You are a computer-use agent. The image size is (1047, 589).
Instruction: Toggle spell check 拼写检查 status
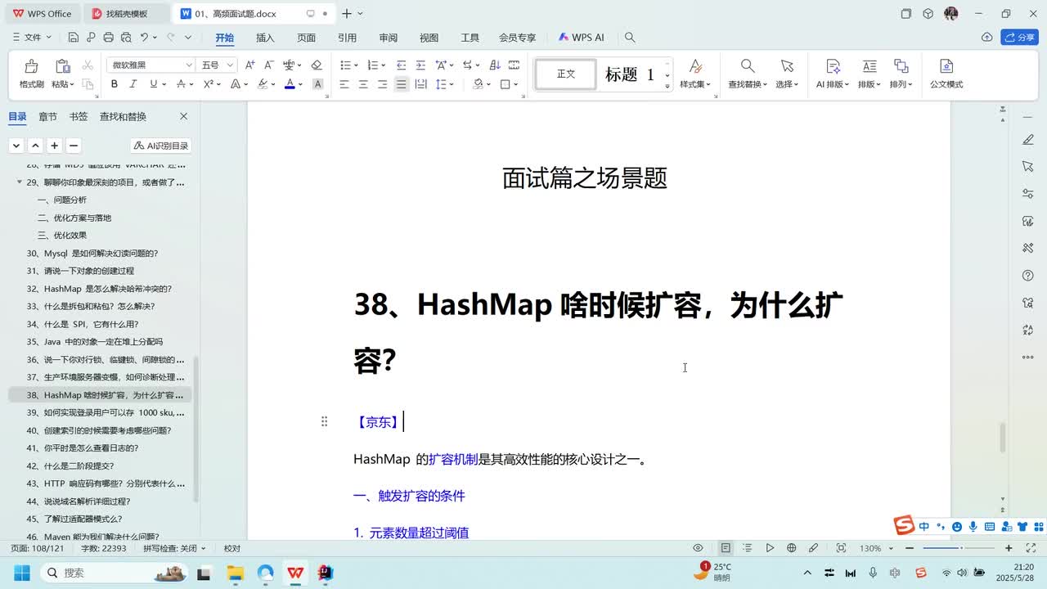tap(174, 548)
